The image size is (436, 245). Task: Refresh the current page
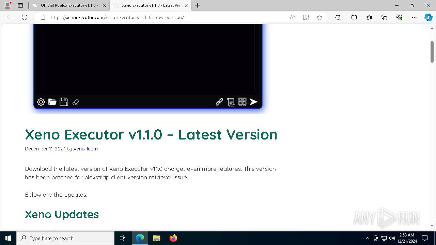point(25,17)
